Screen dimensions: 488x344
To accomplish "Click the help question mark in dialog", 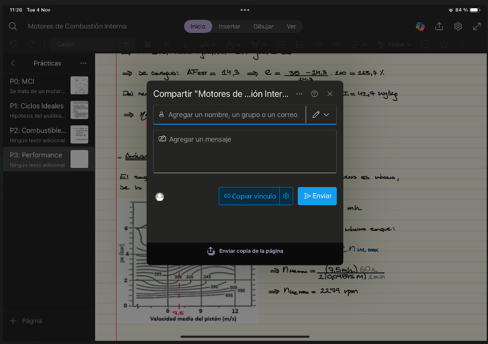I will [315, 94].
